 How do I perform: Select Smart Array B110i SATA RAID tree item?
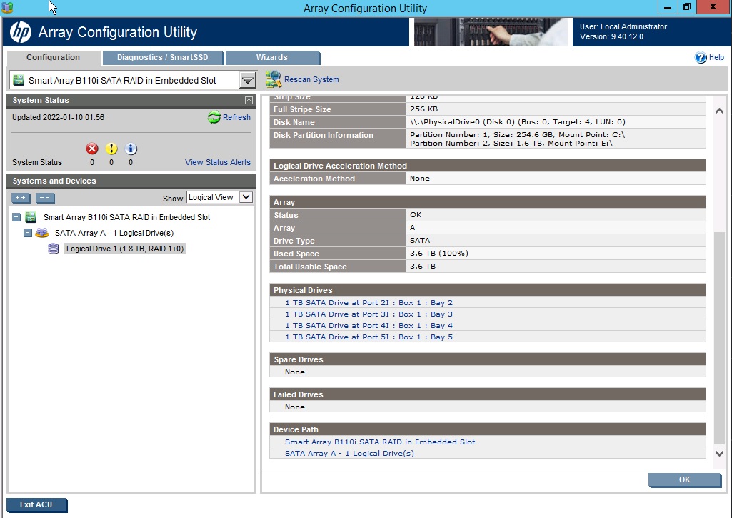[x=126, y=217]
